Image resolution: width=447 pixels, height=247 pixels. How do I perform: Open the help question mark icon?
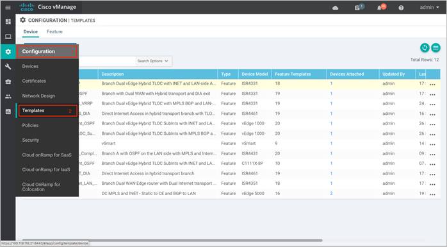coord(401,8)
